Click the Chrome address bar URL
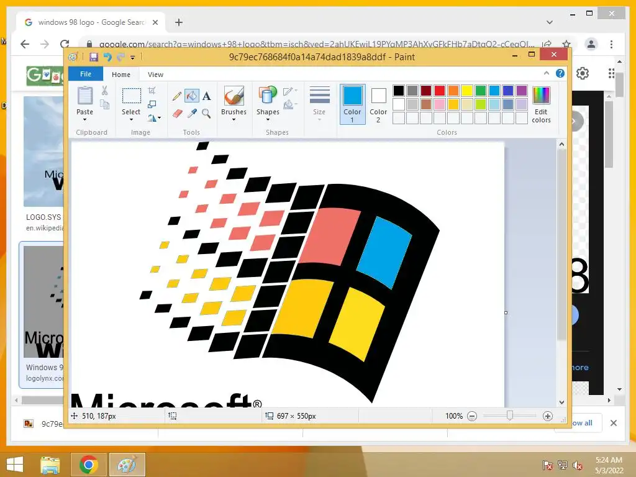The width and height of the screenshot is (636, 477). coord(316,44)
